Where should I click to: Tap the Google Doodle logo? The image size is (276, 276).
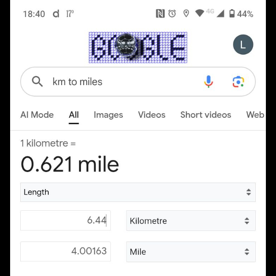pos(138,47)
